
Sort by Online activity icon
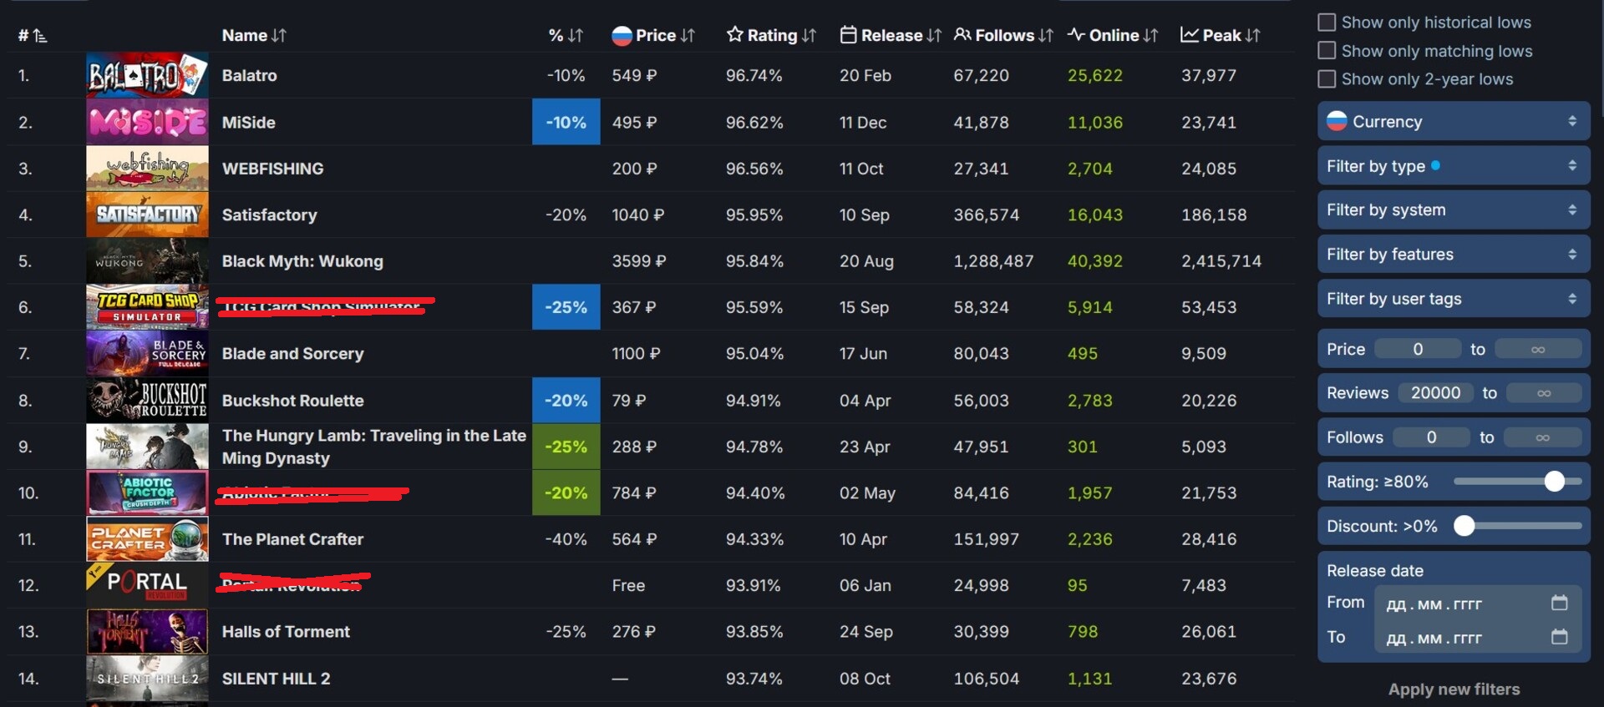1076,35
